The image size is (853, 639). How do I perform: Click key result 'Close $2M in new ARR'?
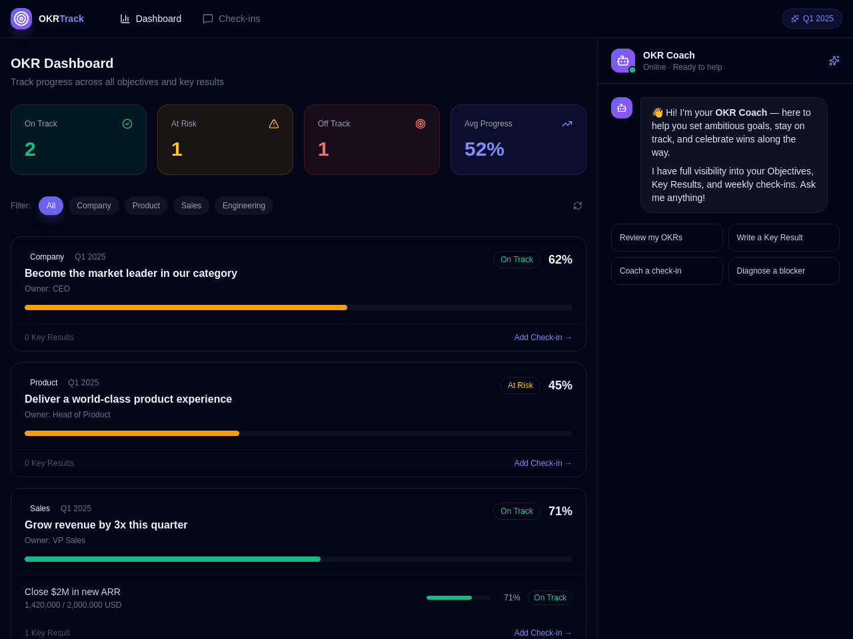pos(73,592)
